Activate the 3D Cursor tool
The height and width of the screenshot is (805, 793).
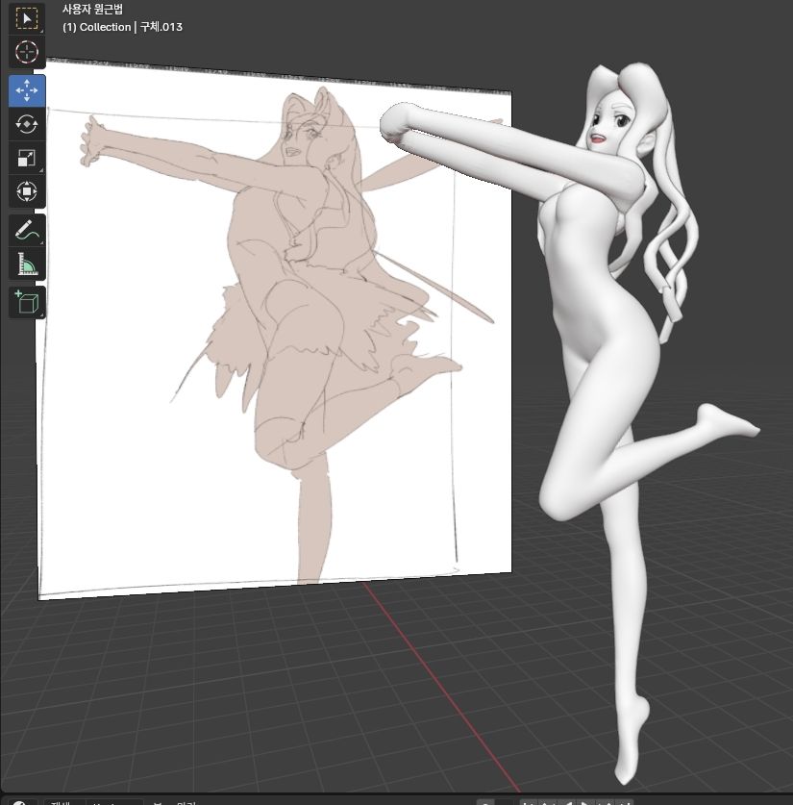point(27,52)
